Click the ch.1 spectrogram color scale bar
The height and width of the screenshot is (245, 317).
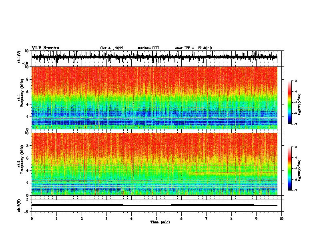289,102
